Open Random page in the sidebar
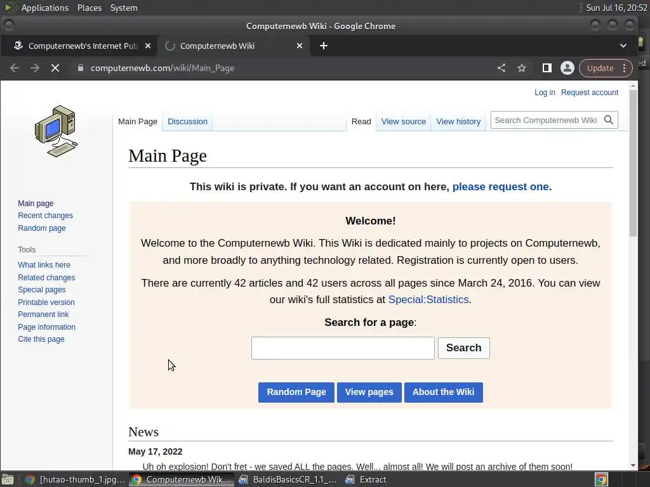 pos(41,228)
